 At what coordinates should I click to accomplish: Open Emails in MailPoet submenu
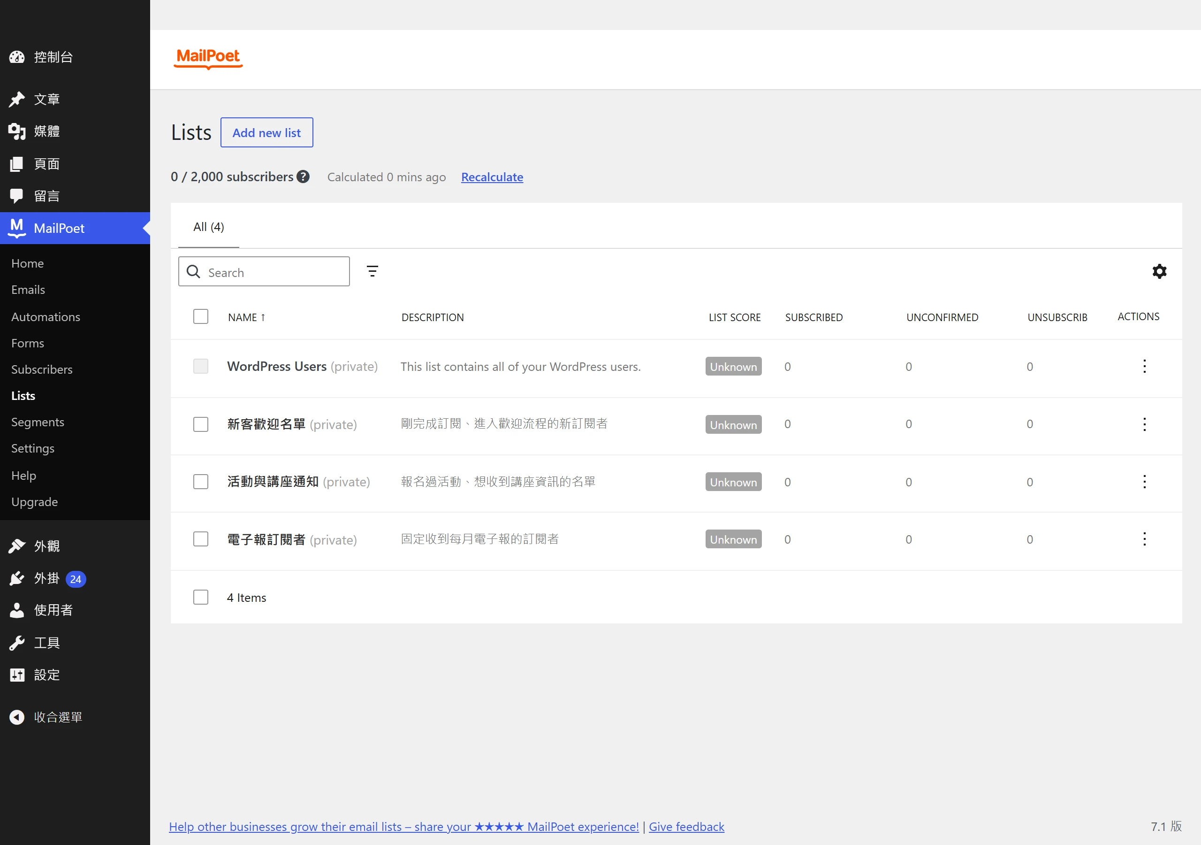[x=28, y=290]
